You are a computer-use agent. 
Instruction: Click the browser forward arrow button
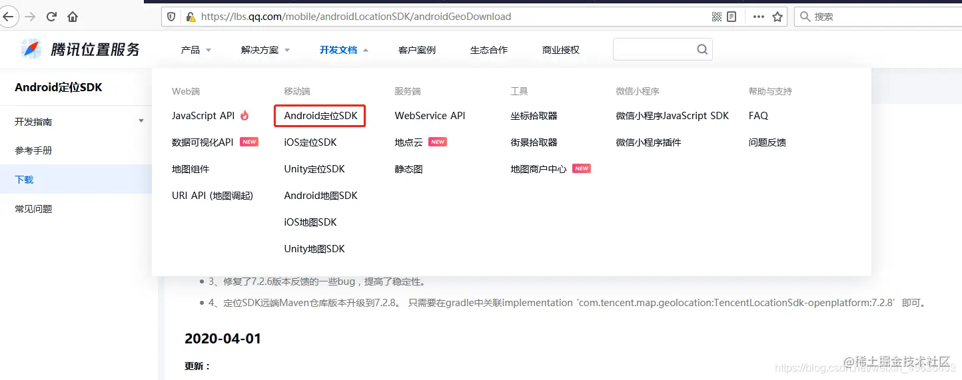point(29,17)
